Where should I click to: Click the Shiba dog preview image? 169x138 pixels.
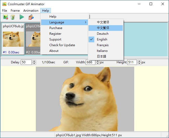pos(85,99)
